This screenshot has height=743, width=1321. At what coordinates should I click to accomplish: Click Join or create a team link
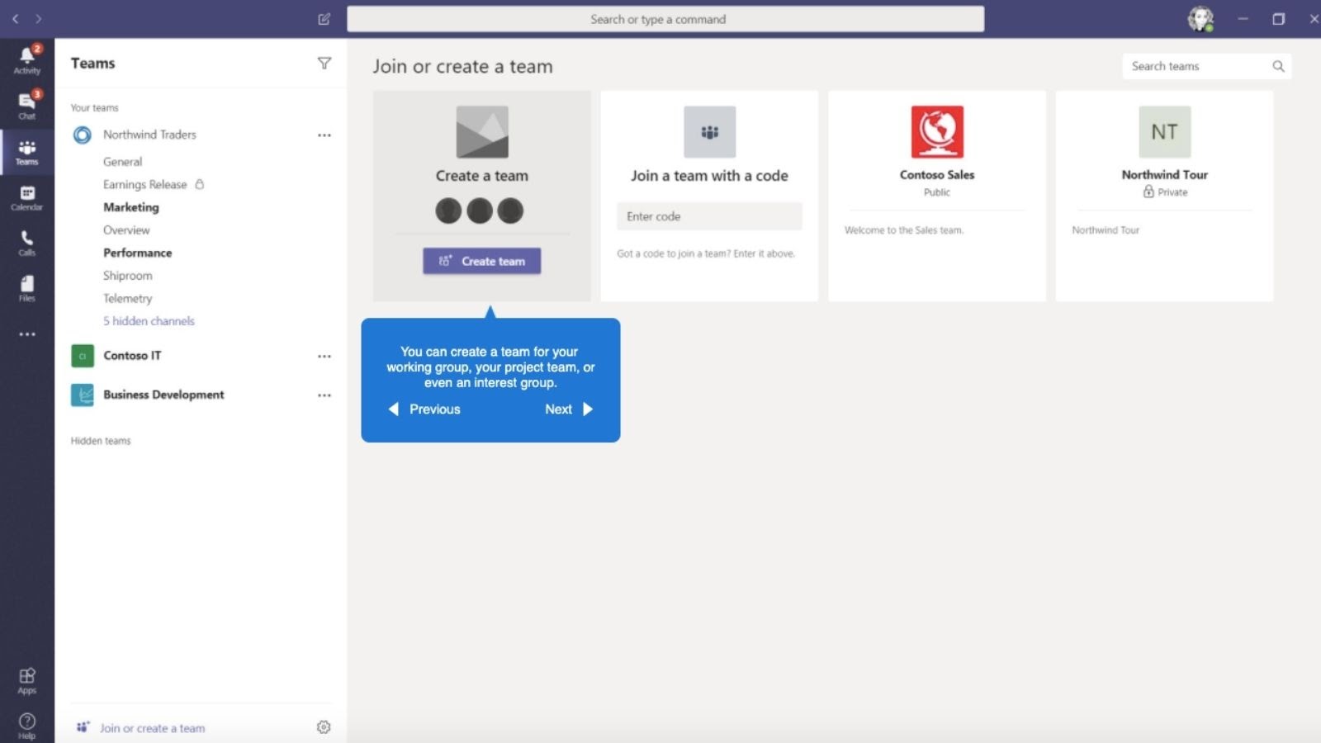[141, 728]
